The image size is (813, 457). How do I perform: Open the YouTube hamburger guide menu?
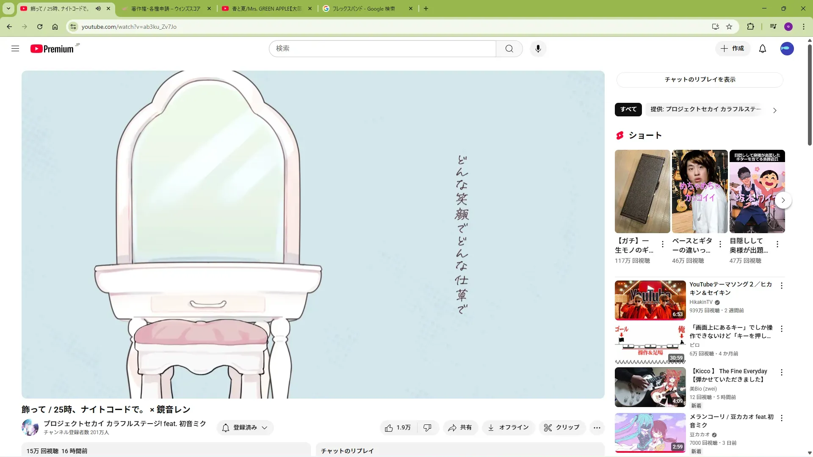click(15, 49)
